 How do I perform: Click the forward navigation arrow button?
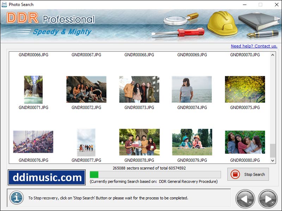point(267,198)
